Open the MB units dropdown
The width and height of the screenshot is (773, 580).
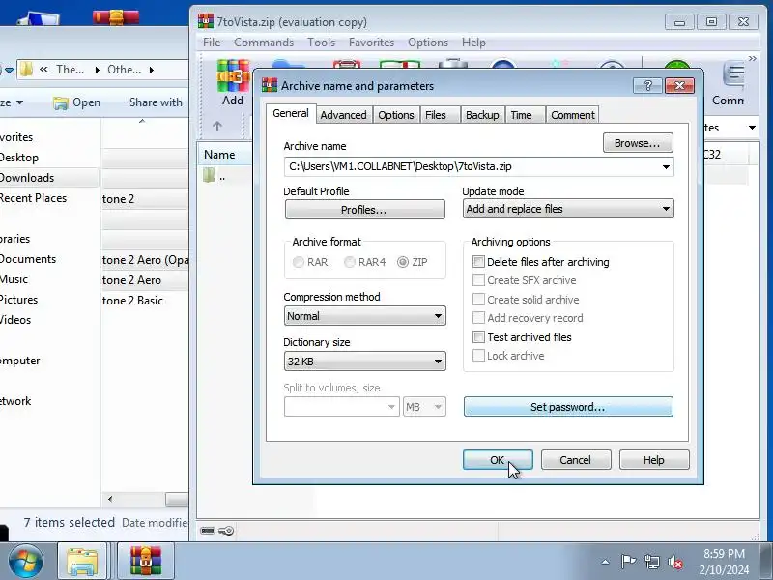pyautogui.click(x=424, y=407)
